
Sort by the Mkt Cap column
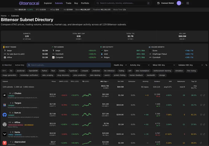pyautogui.click(x=104, y=81)
